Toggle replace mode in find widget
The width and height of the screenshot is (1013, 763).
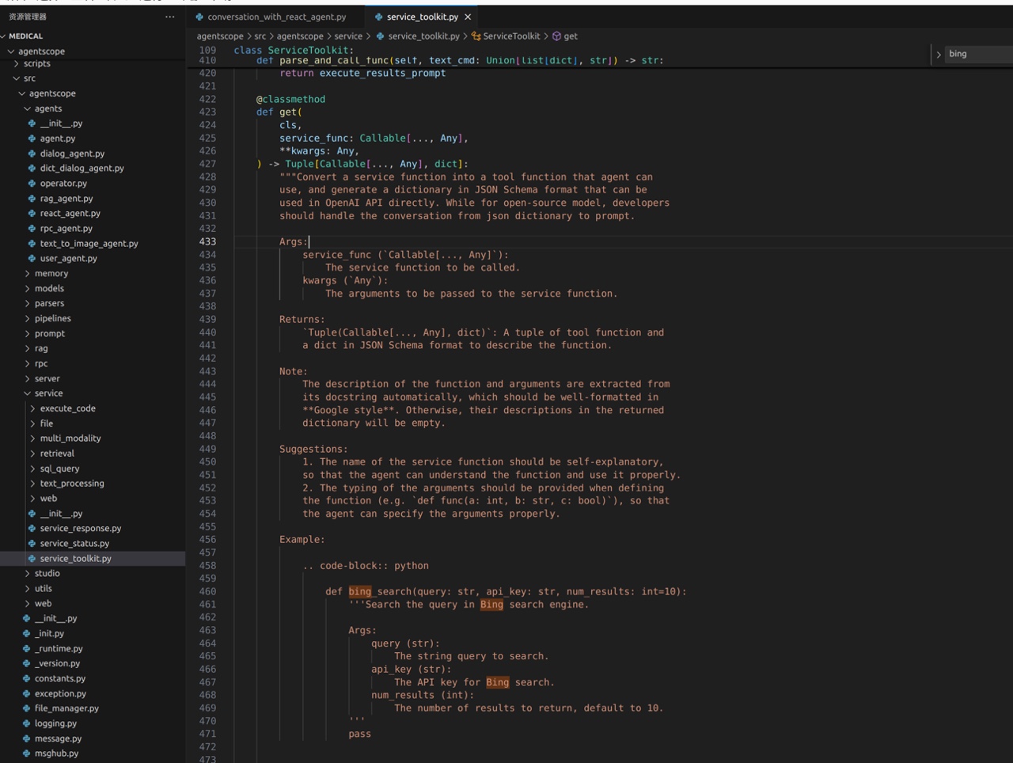[x=939, y=55]
